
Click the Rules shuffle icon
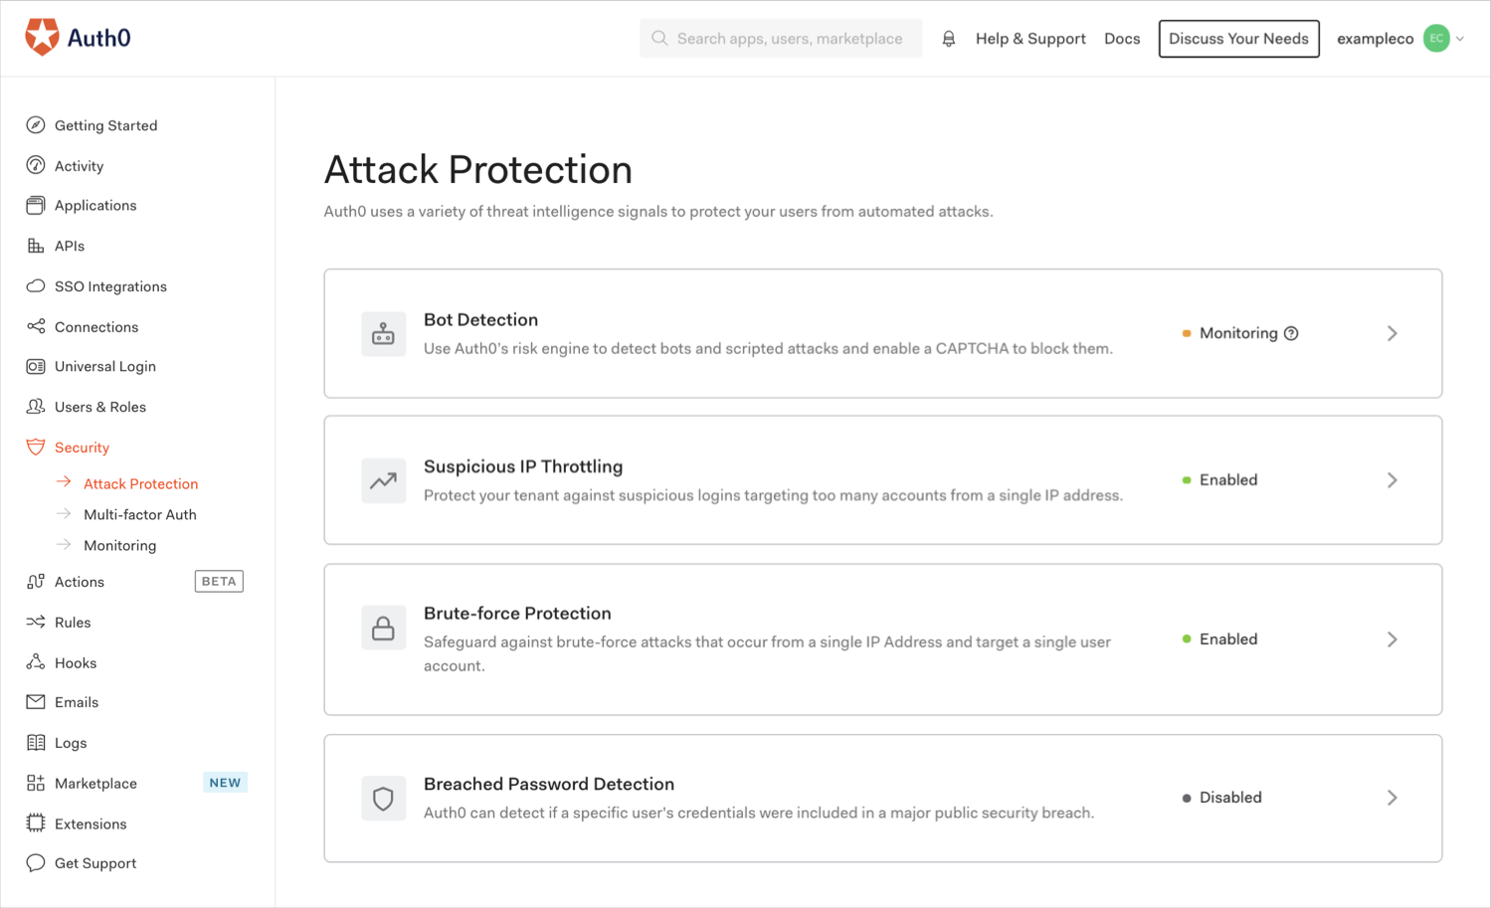tap(36, 622)
